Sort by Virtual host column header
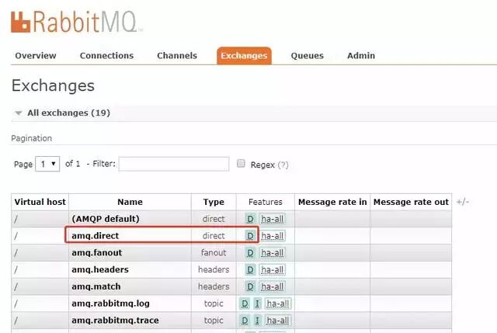Viewport: 497px width, 333px height. click(40, 202)
